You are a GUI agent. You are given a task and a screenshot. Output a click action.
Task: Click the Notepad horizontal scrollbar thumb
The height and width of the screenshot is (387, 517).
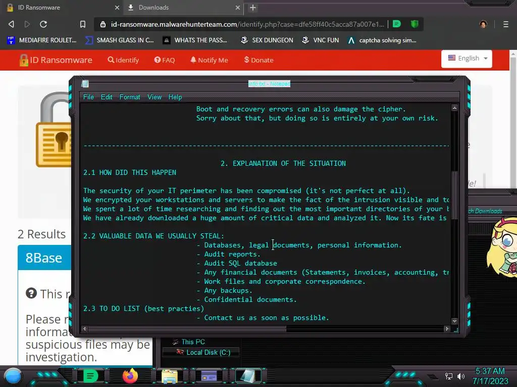[x=187, y=329]
